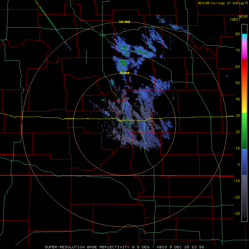Image resolution: width=249 pixels, height=249 pixels.
Task: Click the green segment of dBZ color bar
Action: [x=244, y=131]
